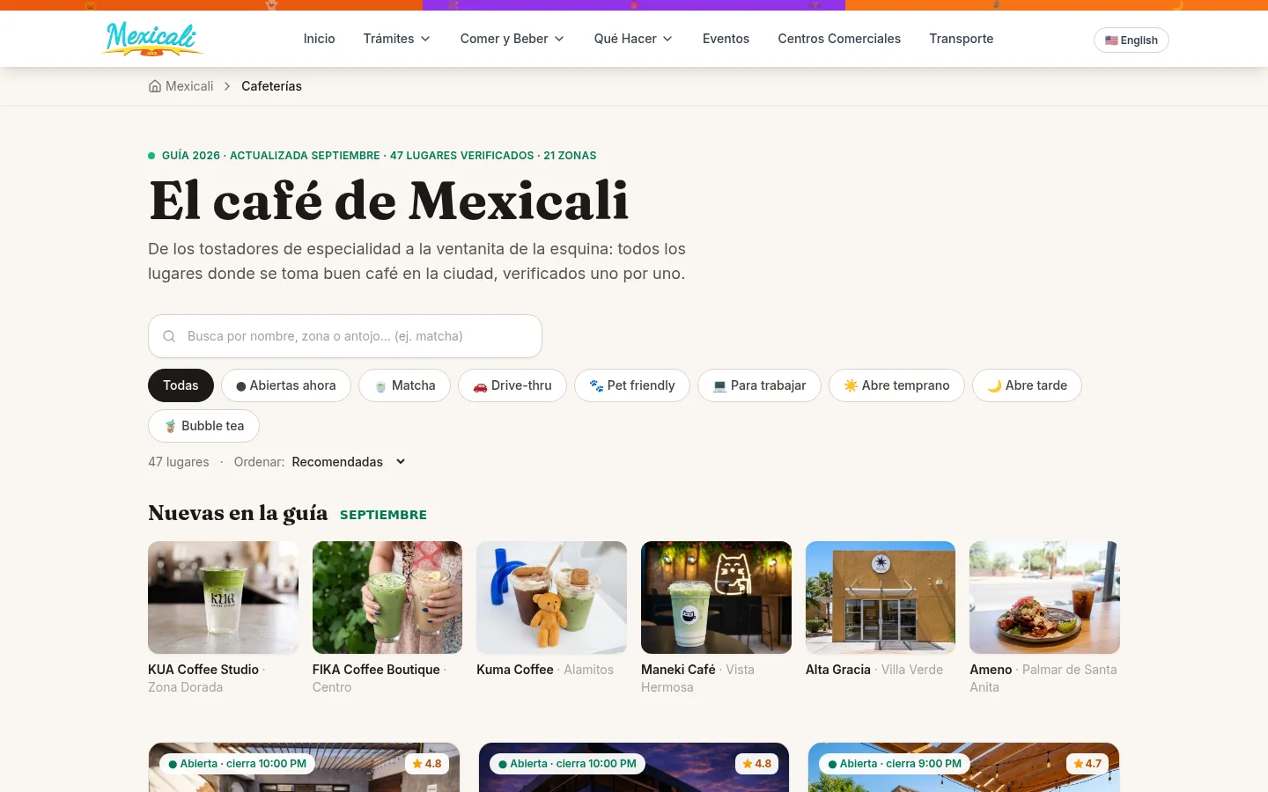The height and width of the screenshot is (792, 1268).
Task: Open KUA Coffee Studio thumbnail
Action: coord(223,598)
